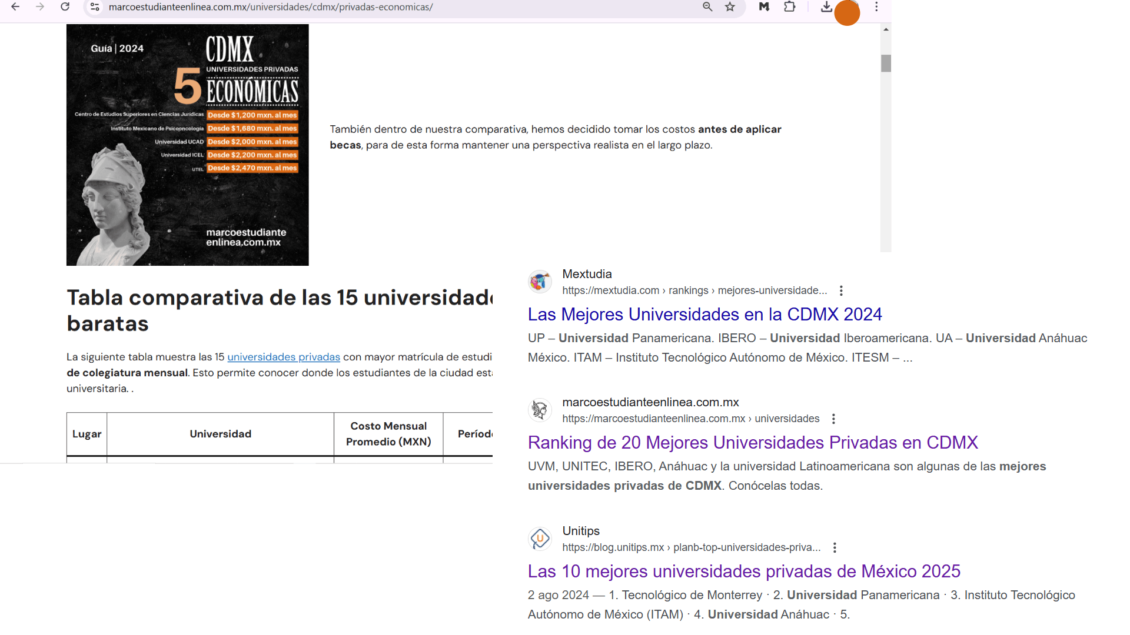
Task: Reload the current page
Action: [x=65, y=7]
